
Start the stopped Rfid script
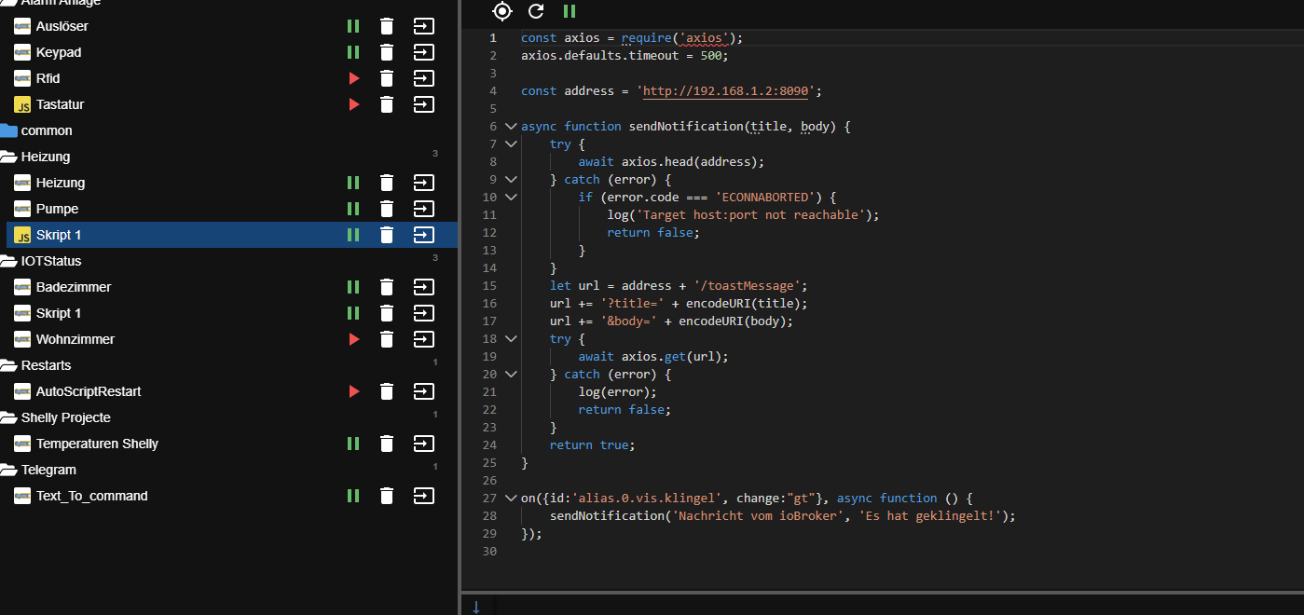pos(353,78)
